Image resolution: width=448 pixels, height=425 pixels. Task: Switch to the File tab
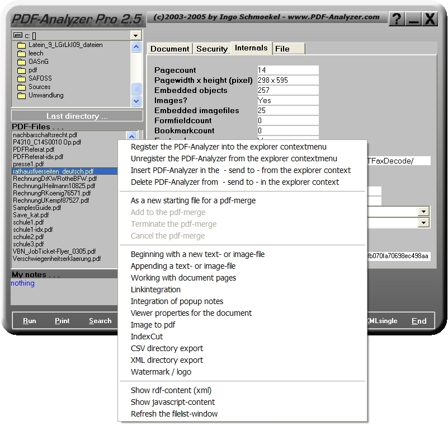(289, 49)
